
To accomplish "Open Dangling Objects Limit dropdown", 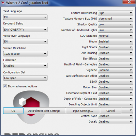I will [115, 104].
